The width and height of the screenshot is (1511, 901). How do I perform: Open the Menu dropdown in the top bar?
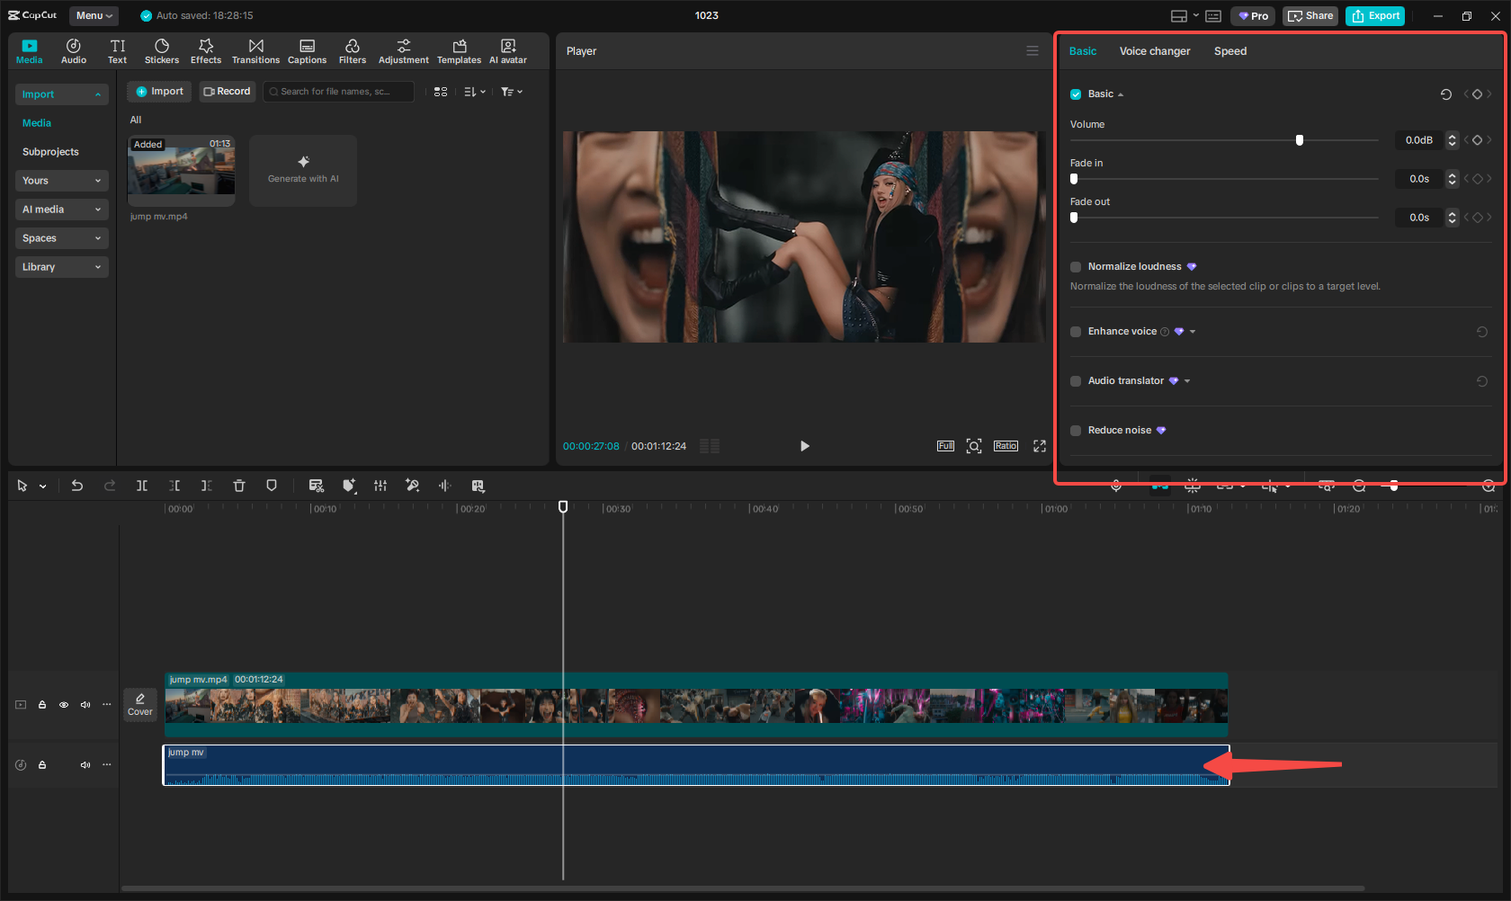(94, 15)
